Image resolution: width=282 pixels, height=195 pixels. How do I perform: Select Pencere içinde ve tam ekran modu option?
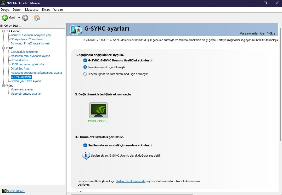tap(85, 74)
